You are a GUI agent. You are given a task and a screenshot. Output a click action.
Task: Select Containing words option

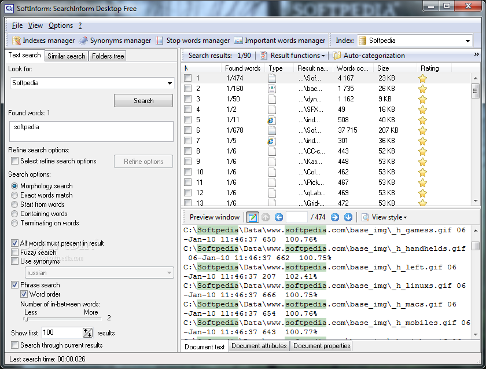click(x=14, y=214)
